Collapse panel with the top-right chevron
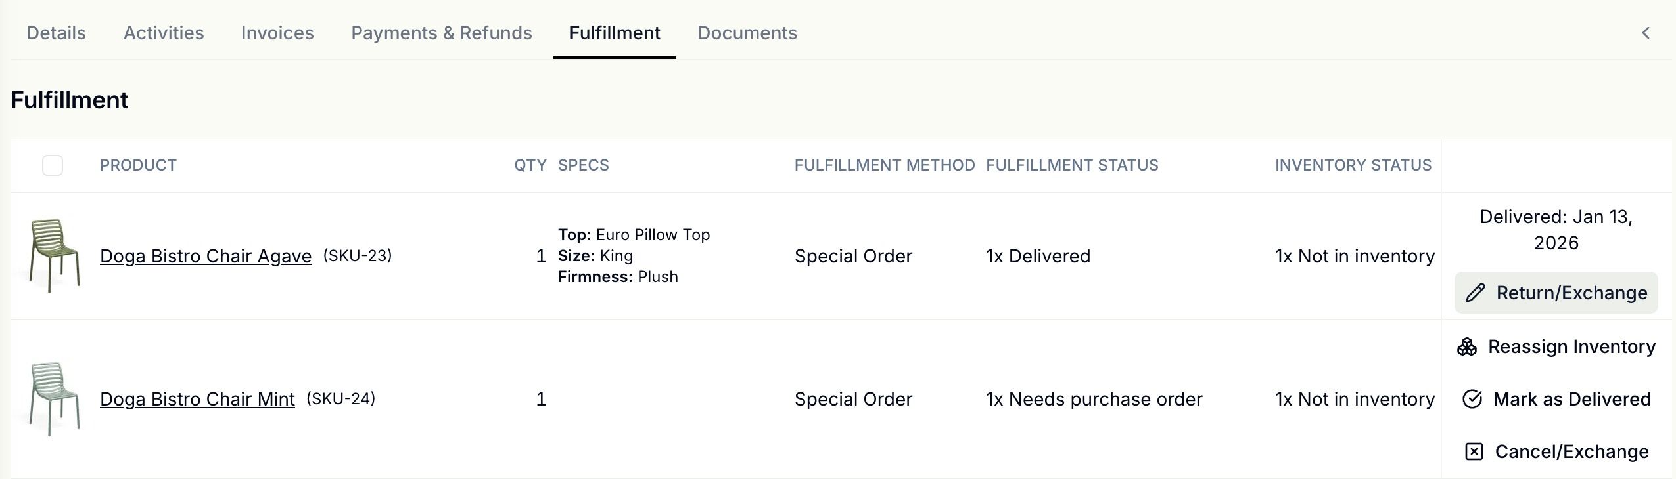This screenshot has height=479, width=1676. tap(1646, 33)
